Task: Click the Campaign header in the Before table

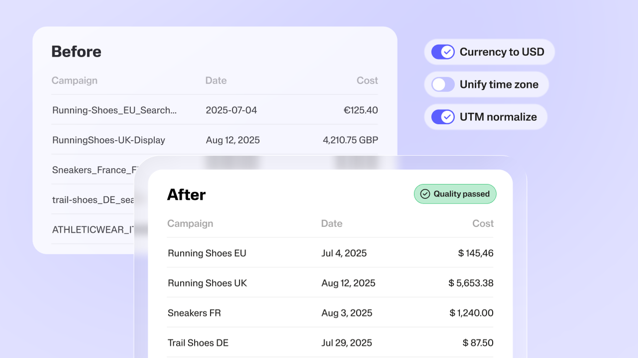Action: pyautogui.click(x=75, y=81)
